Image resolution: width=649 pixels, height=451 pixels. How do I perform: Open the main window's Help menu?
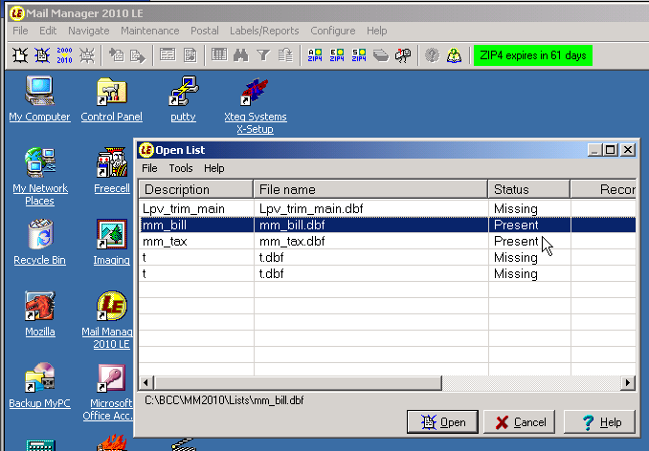(376, 31)
